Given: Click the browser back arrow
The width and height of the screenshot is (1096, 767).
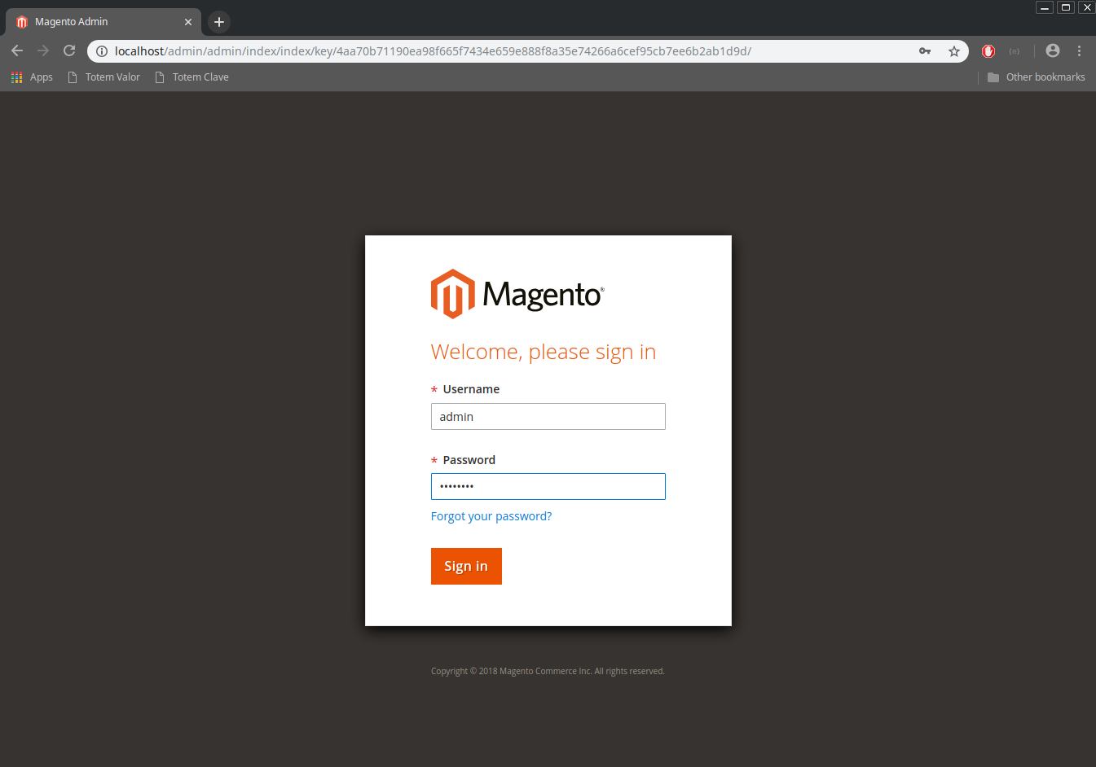Looking at the screenshot, I should pos(17,51).
